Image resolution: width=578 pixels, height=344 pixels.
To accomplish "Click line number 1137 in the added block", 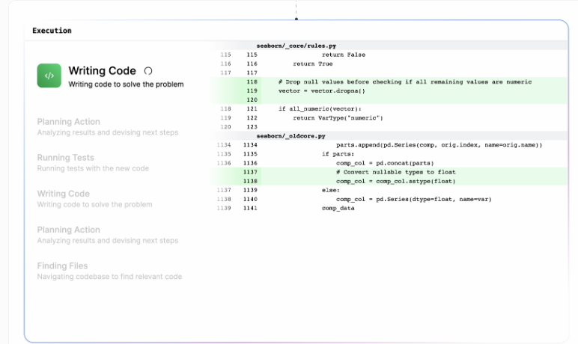I will point(250,172).
